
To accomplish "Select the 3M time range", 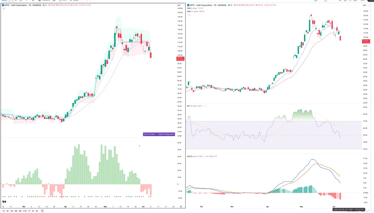I will [x=16, y=211].
